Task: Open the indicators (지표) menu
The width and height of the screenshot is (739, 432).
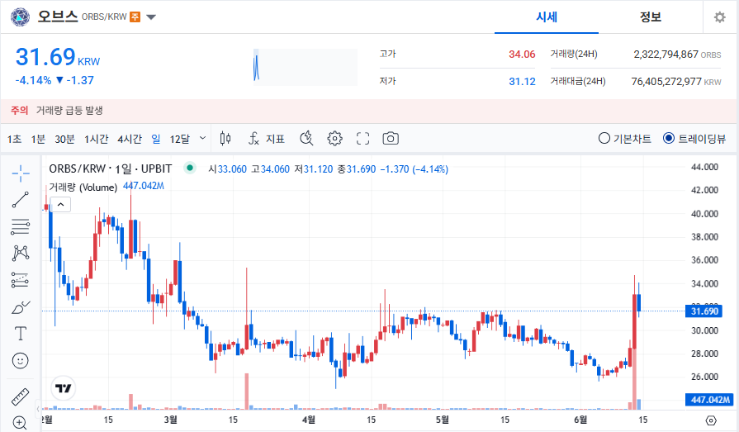Action: point(267,139)
